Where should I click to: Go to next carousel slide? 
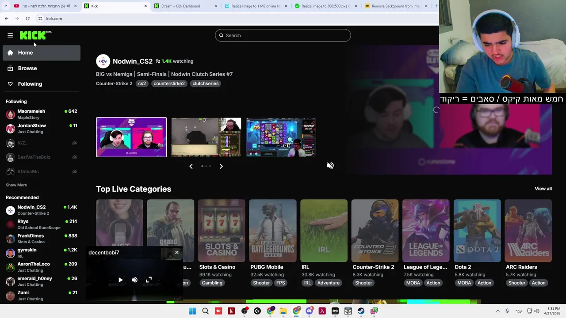(221, 166)
